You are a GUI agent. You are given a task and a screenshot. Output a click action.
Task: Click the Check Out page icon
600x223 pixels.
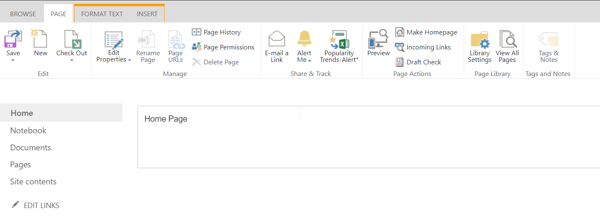[x=72, y=39]
